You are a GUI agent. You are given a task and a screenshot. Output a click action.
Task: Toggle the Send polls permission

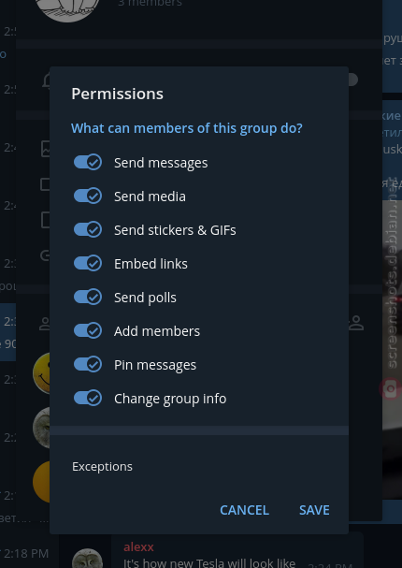tap(88, 297)
